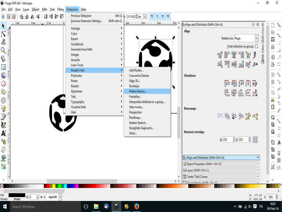Select the Pencil freehand tool
The image size is (282, 212).
[3, 108]
